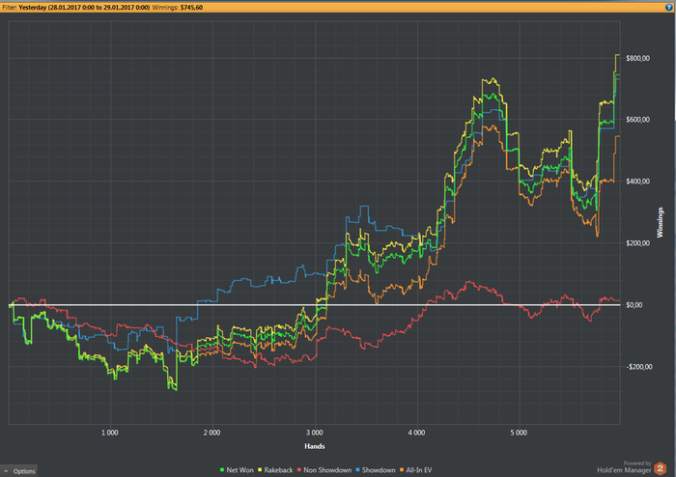Click the $600,00 axis label
Viewport: 676px width, 477px height.
(637, 120)
